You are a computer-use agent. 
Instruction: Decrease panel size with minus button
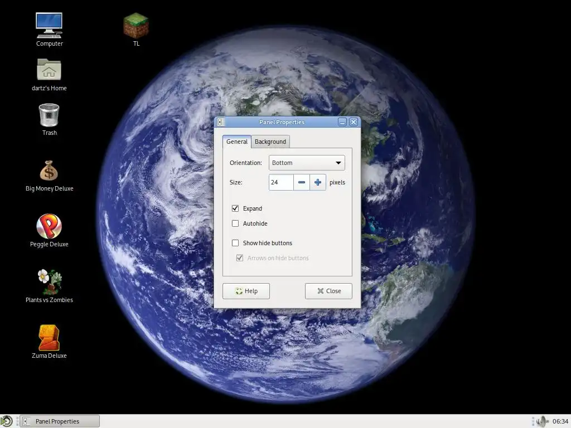302,182
